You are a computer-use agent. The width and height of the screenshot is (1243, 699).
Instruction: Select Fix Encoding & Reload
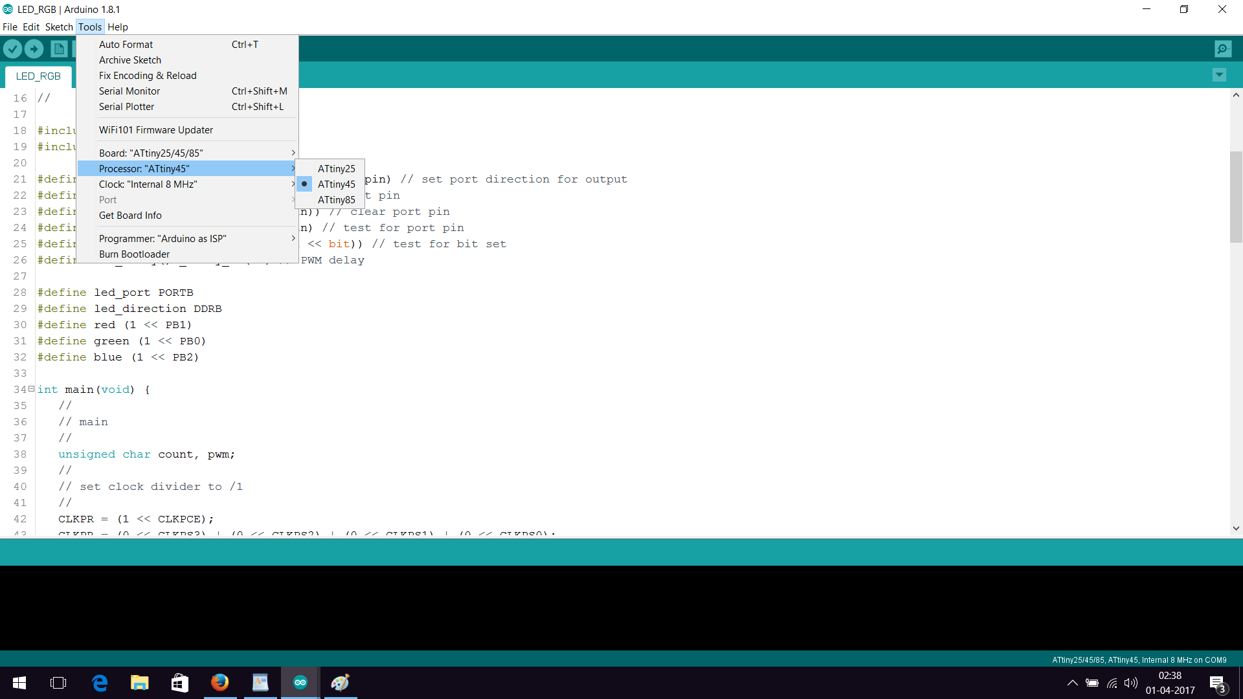coord(187,75)
